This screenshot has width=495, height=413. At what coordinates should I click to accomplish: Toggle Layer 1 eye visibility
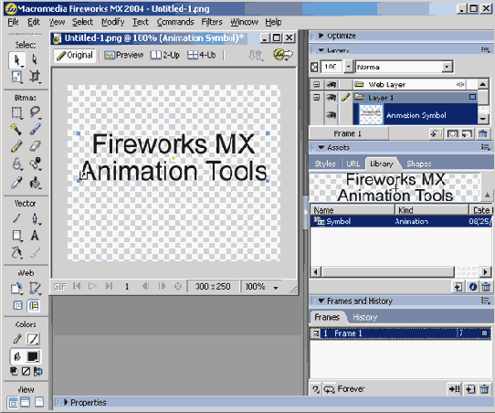point(331,98)
